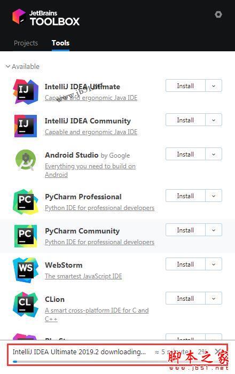Open the smartest JavaScript IDE link
235x374 pixels.
[83, 276]
